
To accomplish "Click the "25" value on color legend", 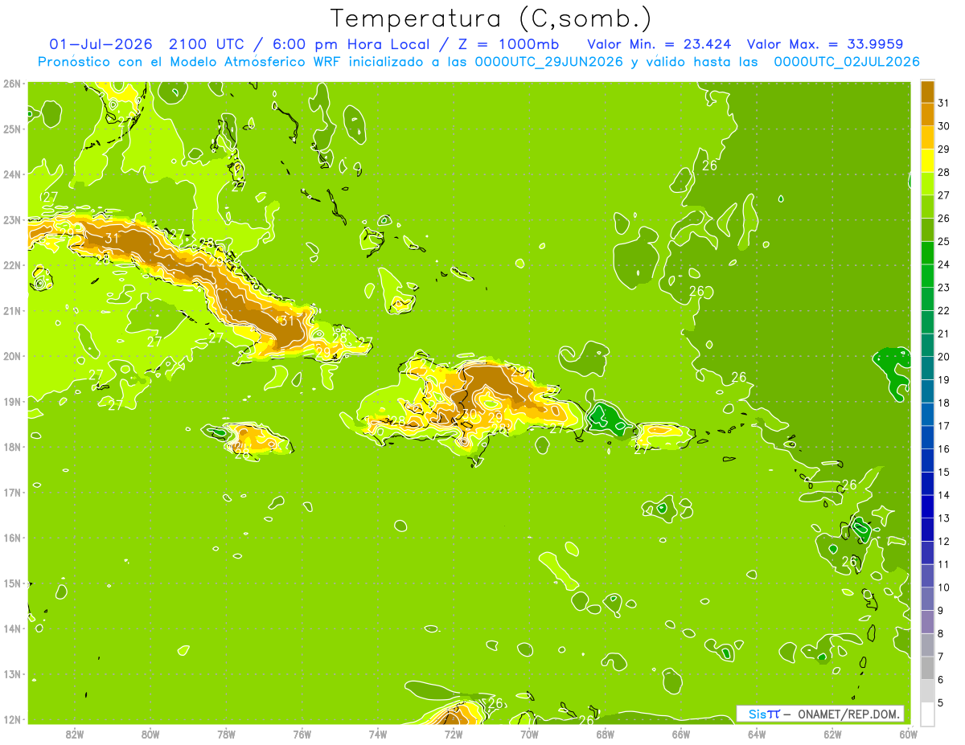I will pos(943,241).
